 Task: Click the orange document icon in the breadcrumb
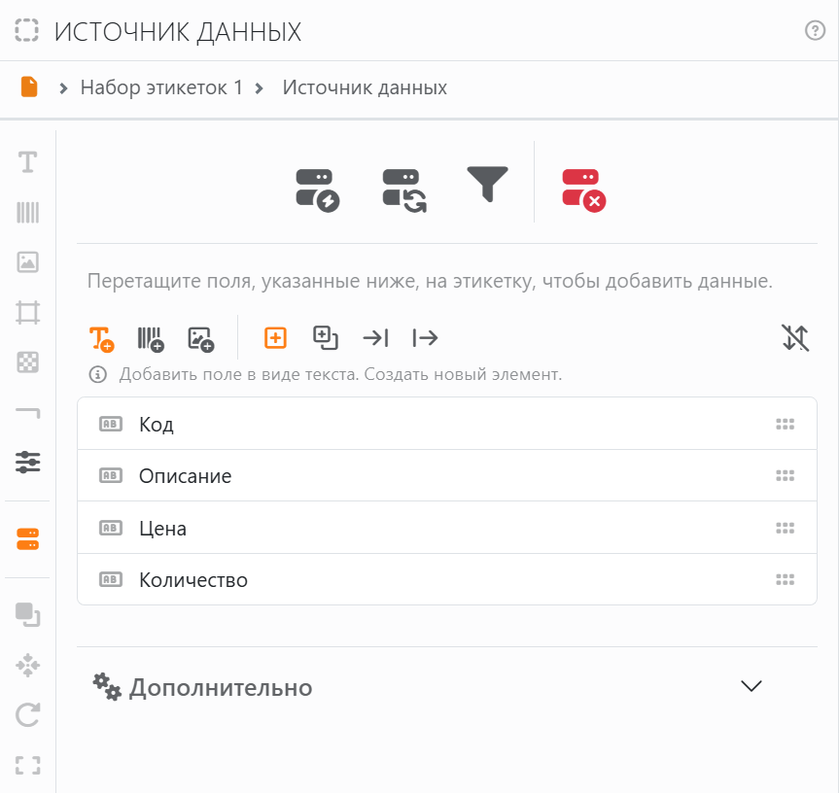point(29,86)
